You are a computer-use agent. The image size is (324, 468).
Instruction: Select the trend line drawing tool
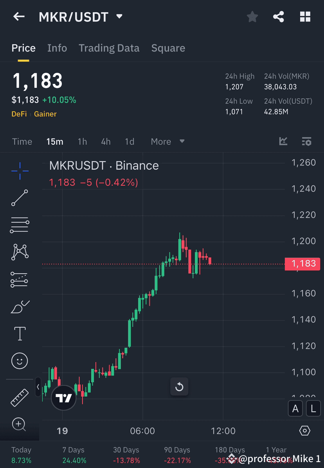[20, 198]
